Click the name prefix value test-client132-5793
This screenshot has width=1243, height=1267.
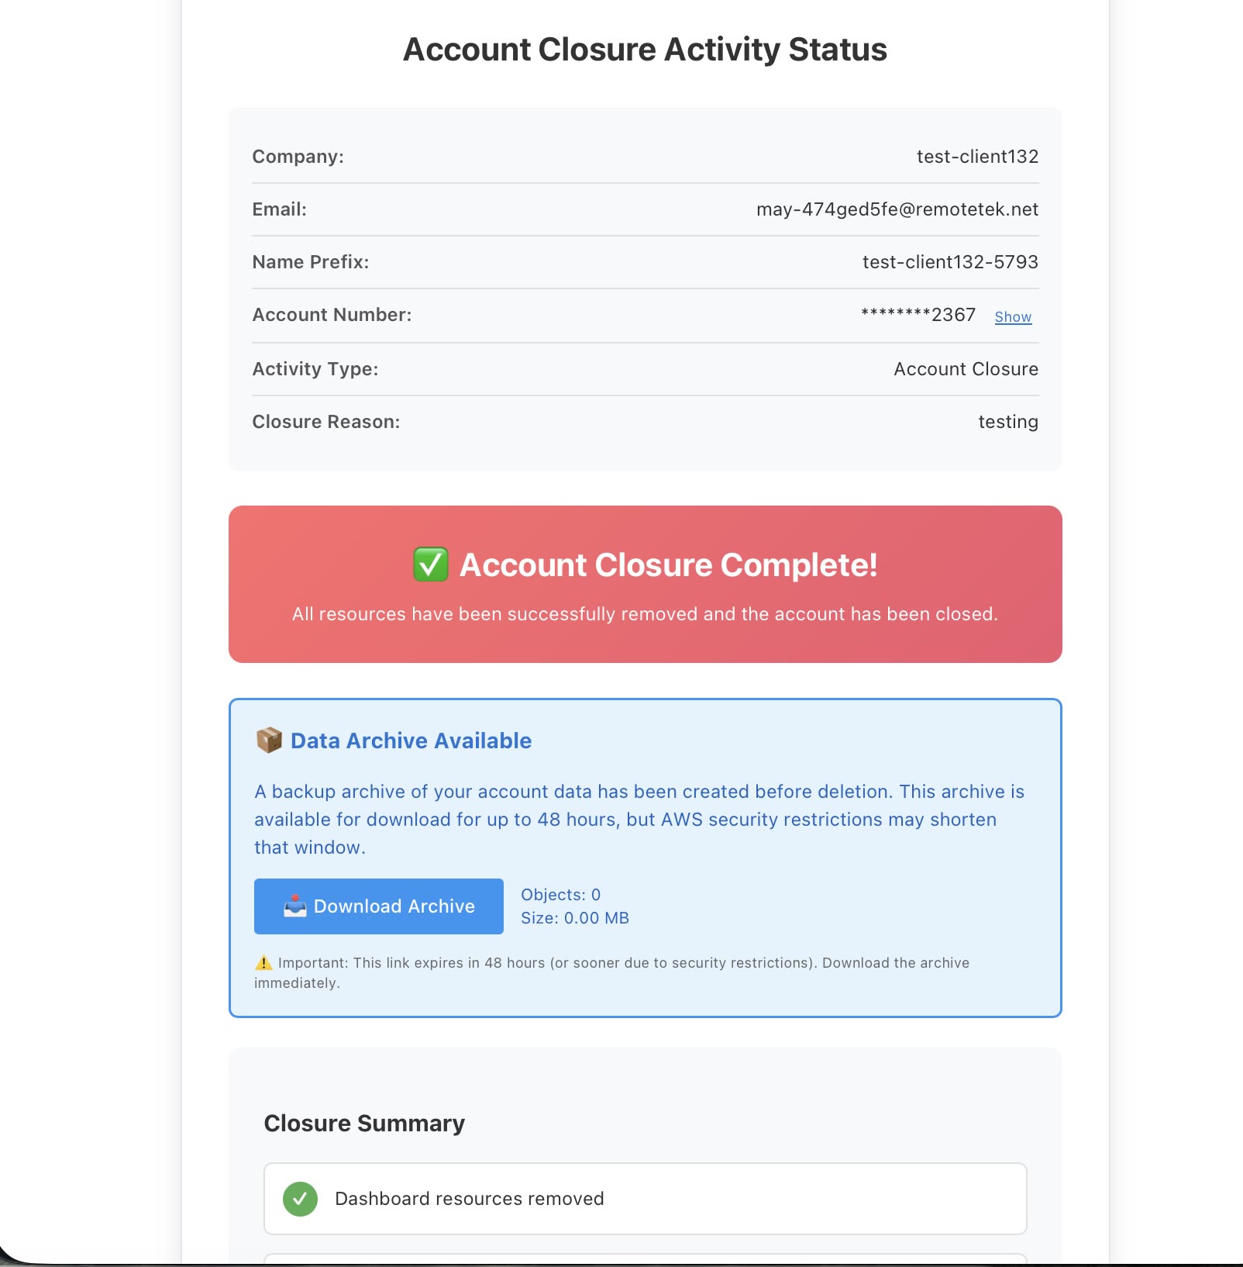coord(950,262)
